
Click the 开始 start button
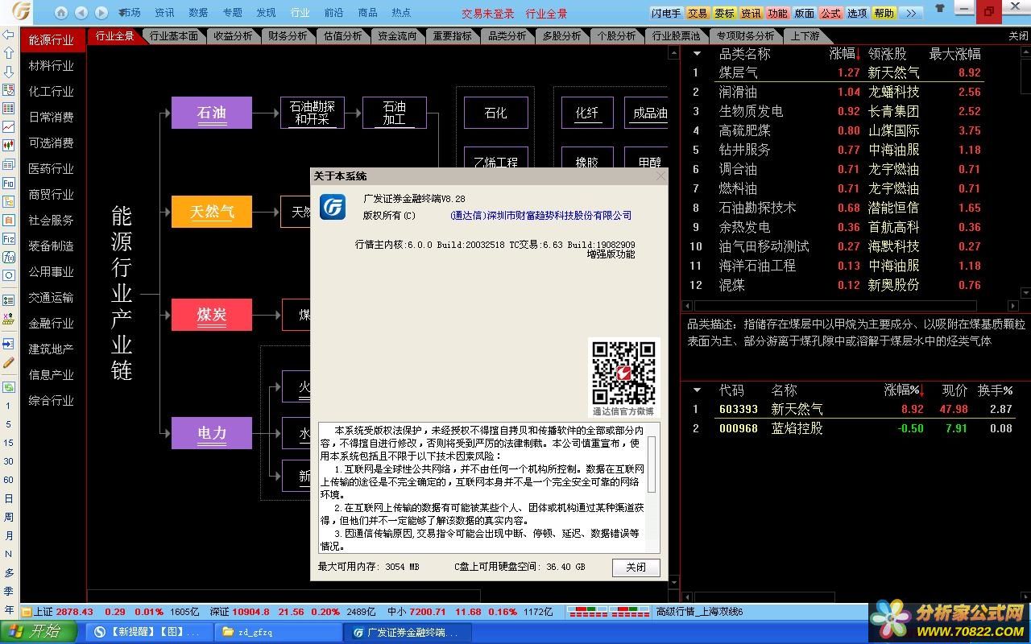(39, 632)
